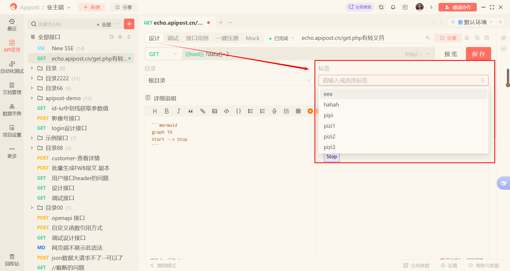Expand or collapse all interface folders
The height and width of the screenshot is (271, 510).
(x=129, y=37)
